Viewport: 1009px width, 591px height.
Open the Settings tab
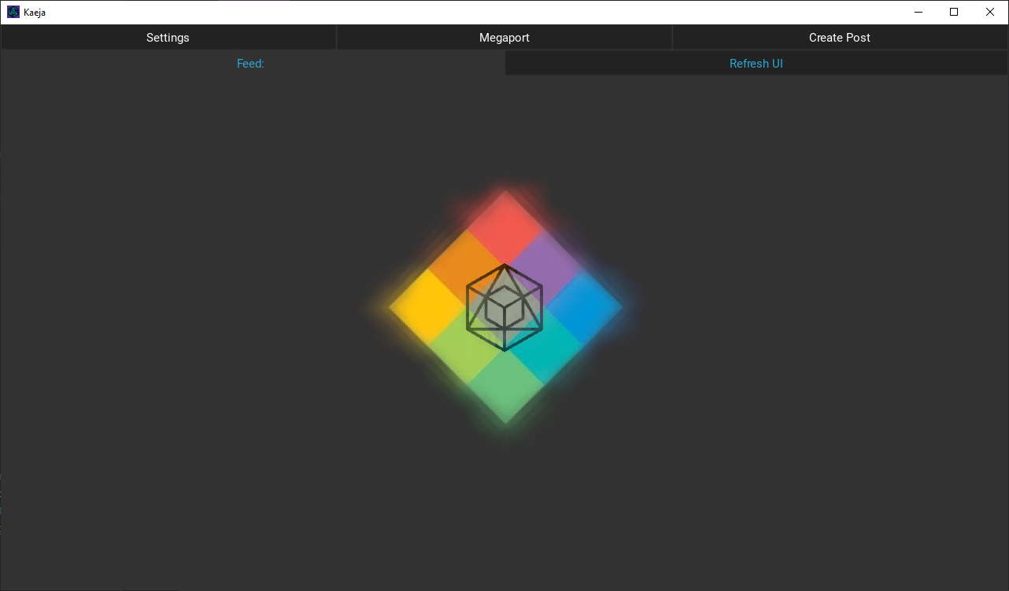pos(167,37)
